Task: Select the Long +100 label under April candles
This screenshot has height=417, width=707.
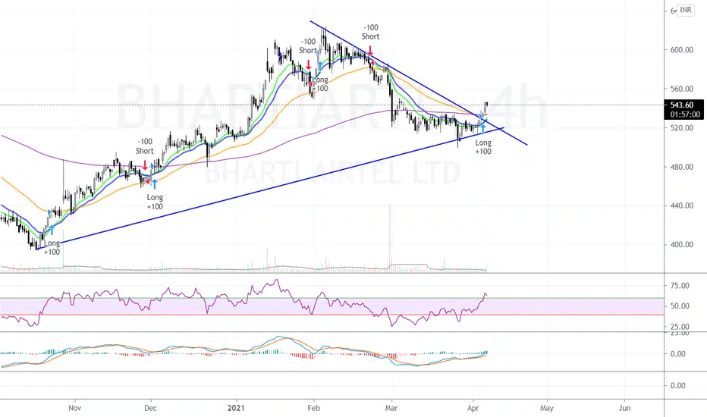Action: 483,147
